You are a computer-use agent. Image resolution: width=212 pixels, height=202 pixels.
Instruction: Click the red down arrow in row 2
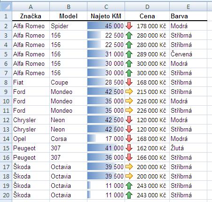[x=129, y=26]
